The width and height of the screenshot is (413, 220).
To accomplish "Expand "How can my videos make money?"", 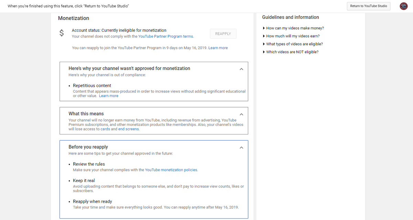I will tap(293, 28).
